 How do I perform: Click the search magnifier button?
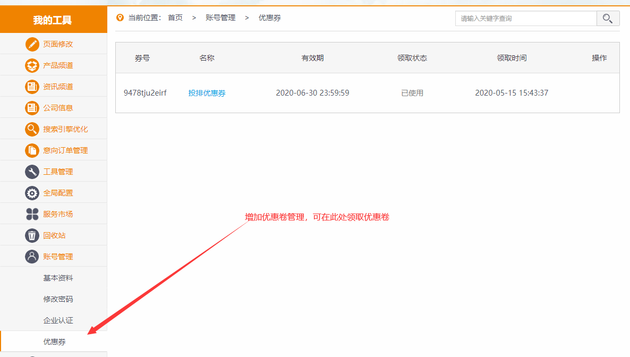click(x=608, y=19)
